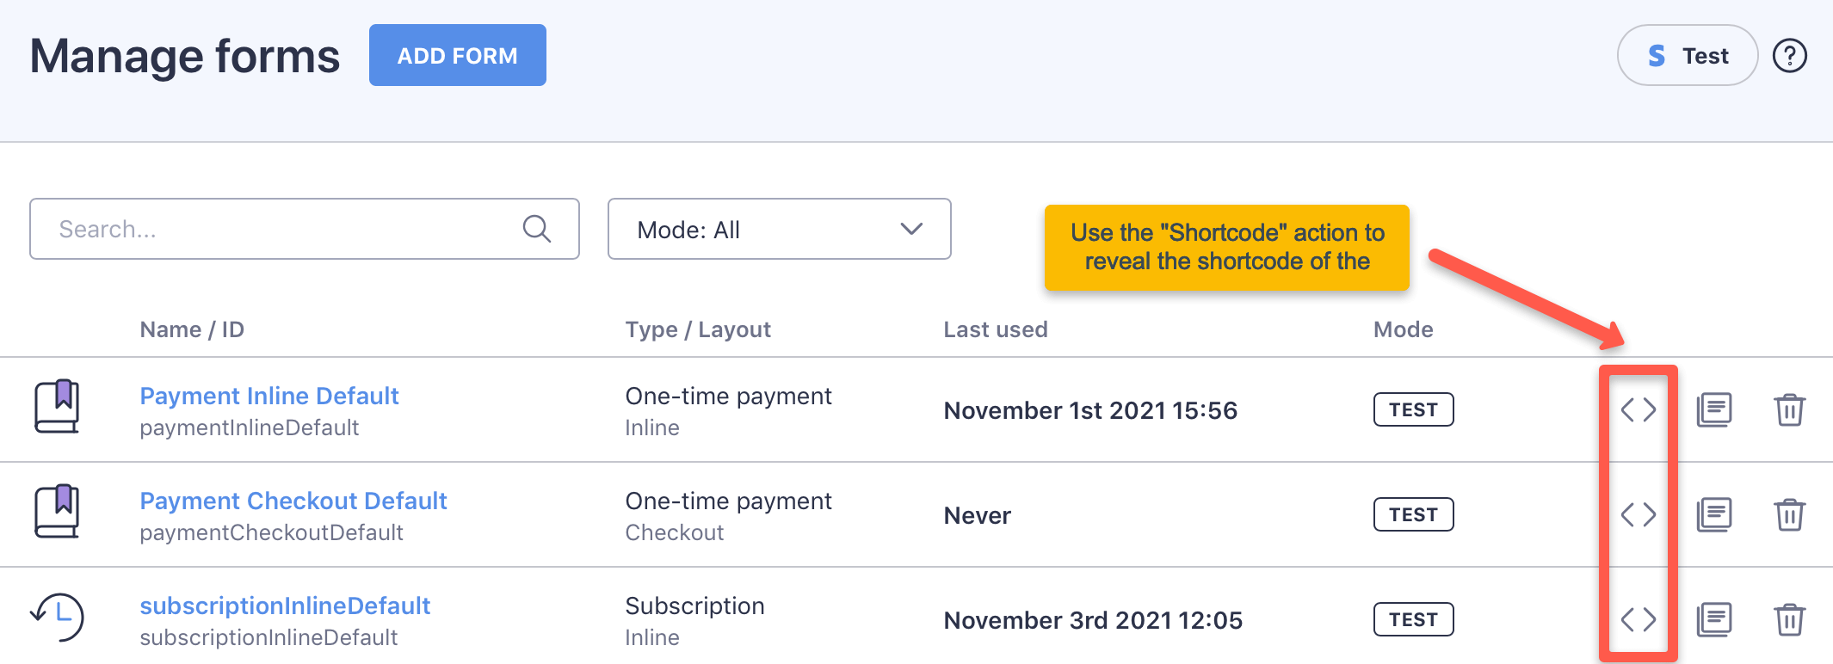
Task: Reveal shortcode for Payment Inline Default
Action: [1639, 410]
